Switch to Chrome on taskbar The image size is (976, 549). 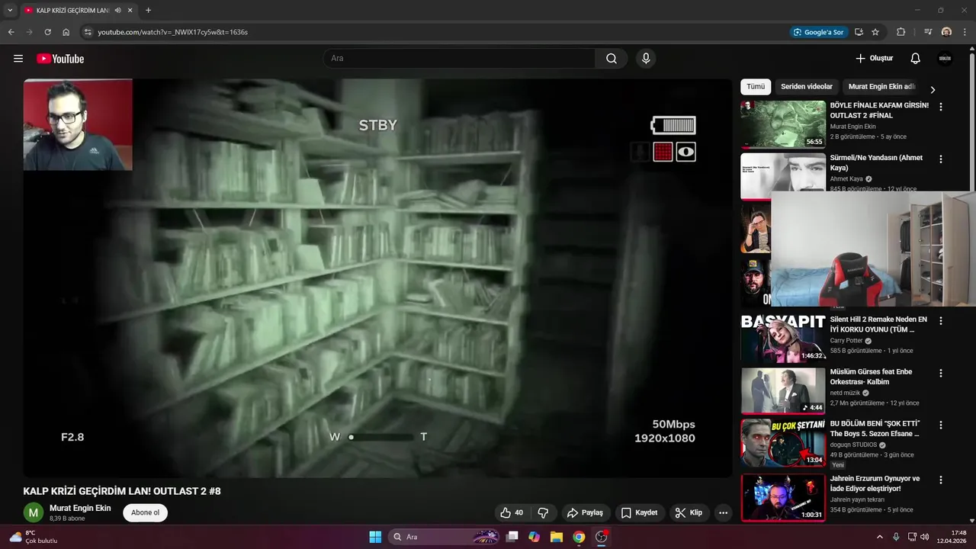pyautogui.click(x=579, y=537)
